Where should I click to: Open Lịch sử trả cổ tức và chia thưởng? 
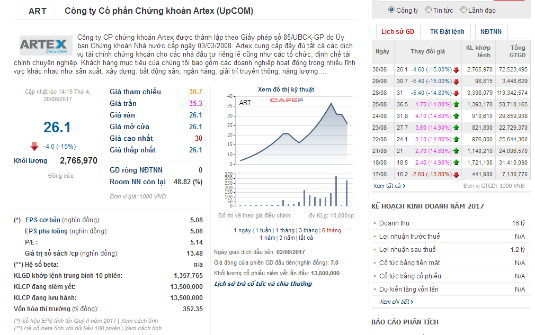(x=263, y=284)
